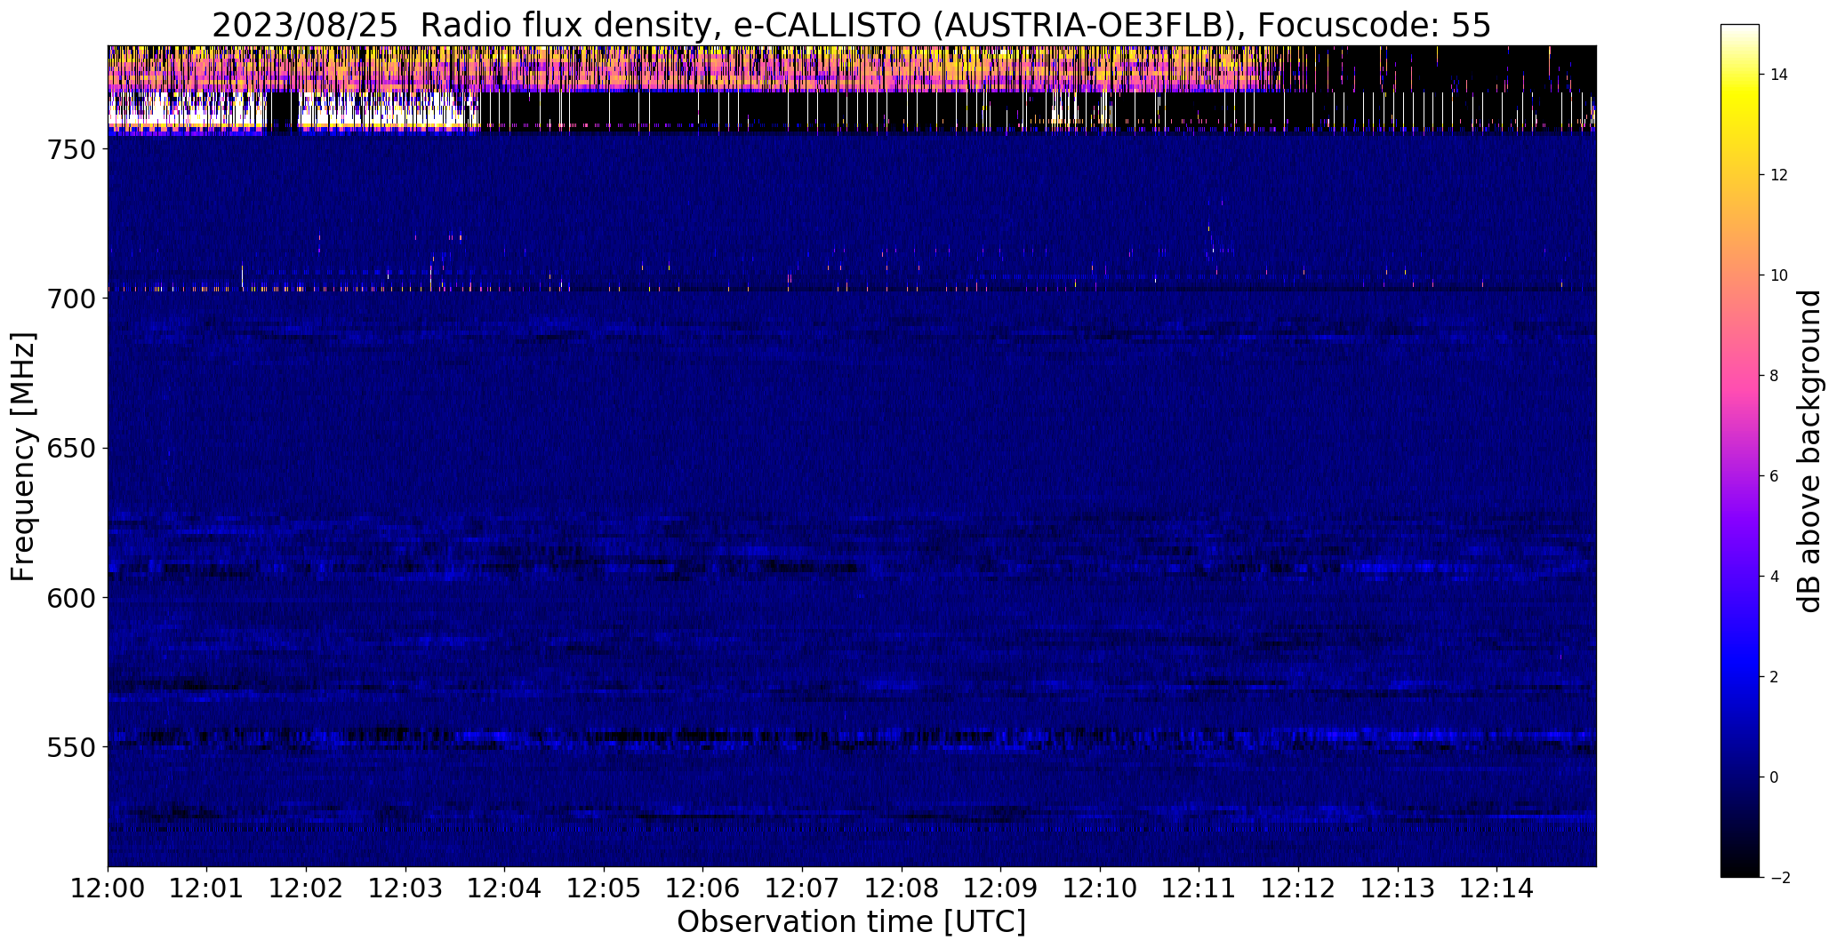Click the colorbar tick label 6

point(1775,476)
